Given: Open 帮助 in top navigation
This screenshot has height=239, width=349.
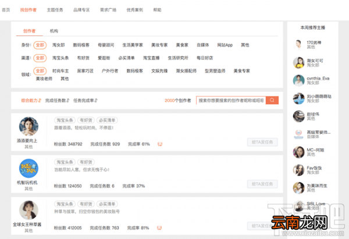Looking at the screenshot, I should [158, 10].
